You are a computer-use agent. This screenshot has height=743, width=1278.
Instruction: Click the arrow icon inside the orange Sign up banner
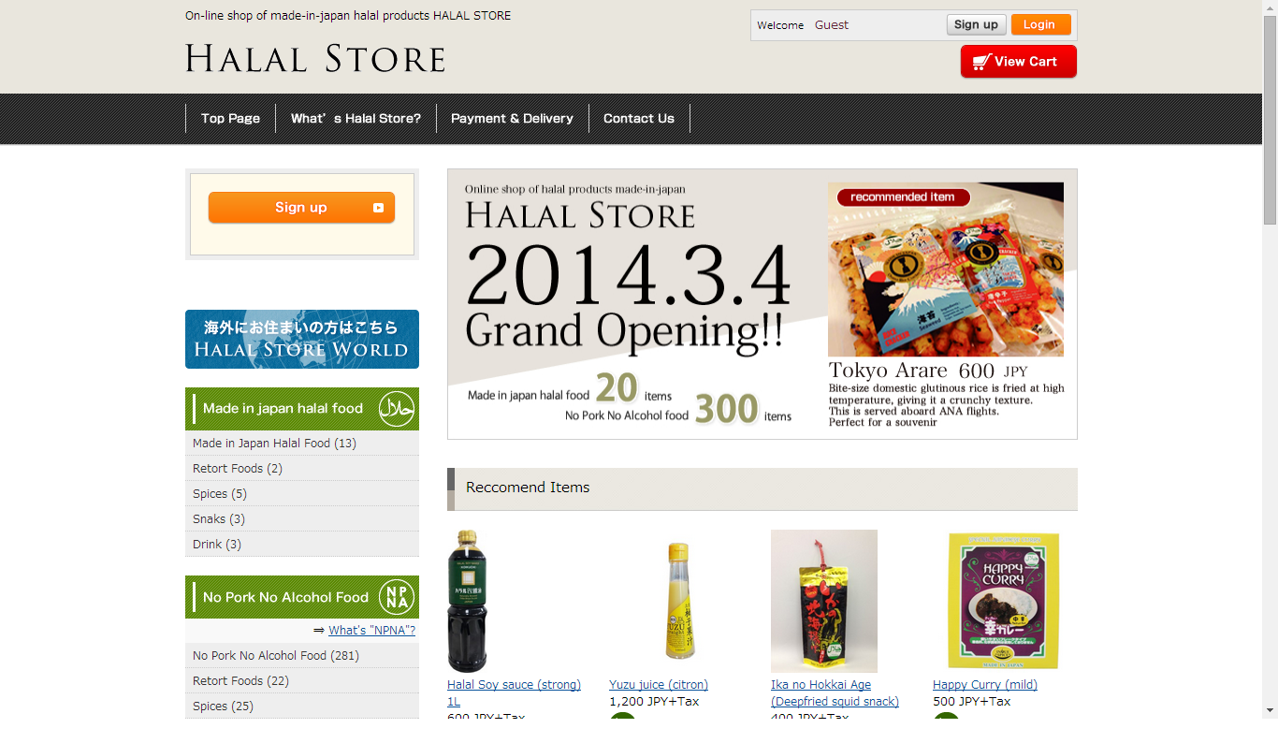click(x=379, y=208)
